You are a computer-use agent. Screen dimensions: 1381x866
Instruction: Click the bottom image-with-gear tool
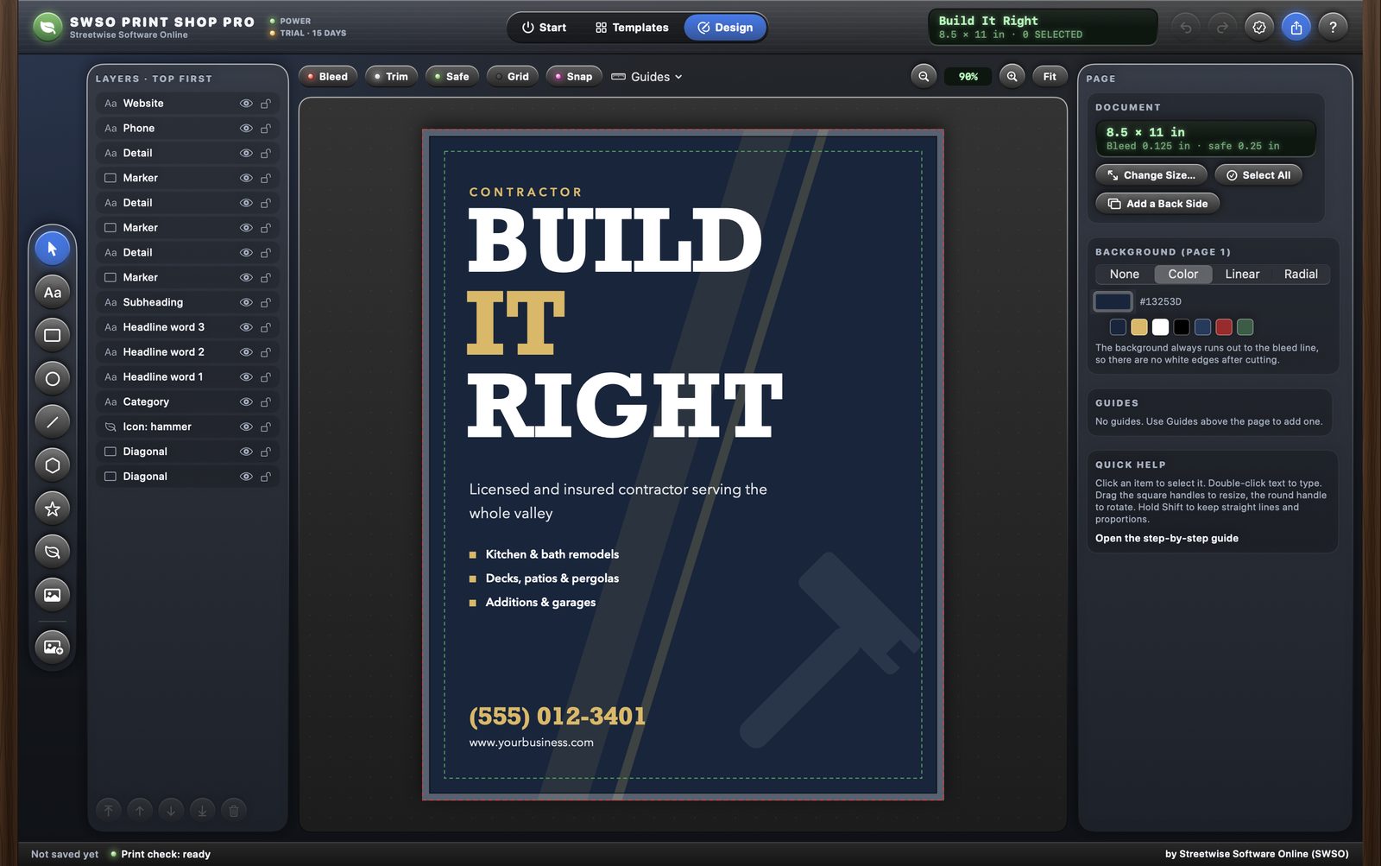(53, 646)
